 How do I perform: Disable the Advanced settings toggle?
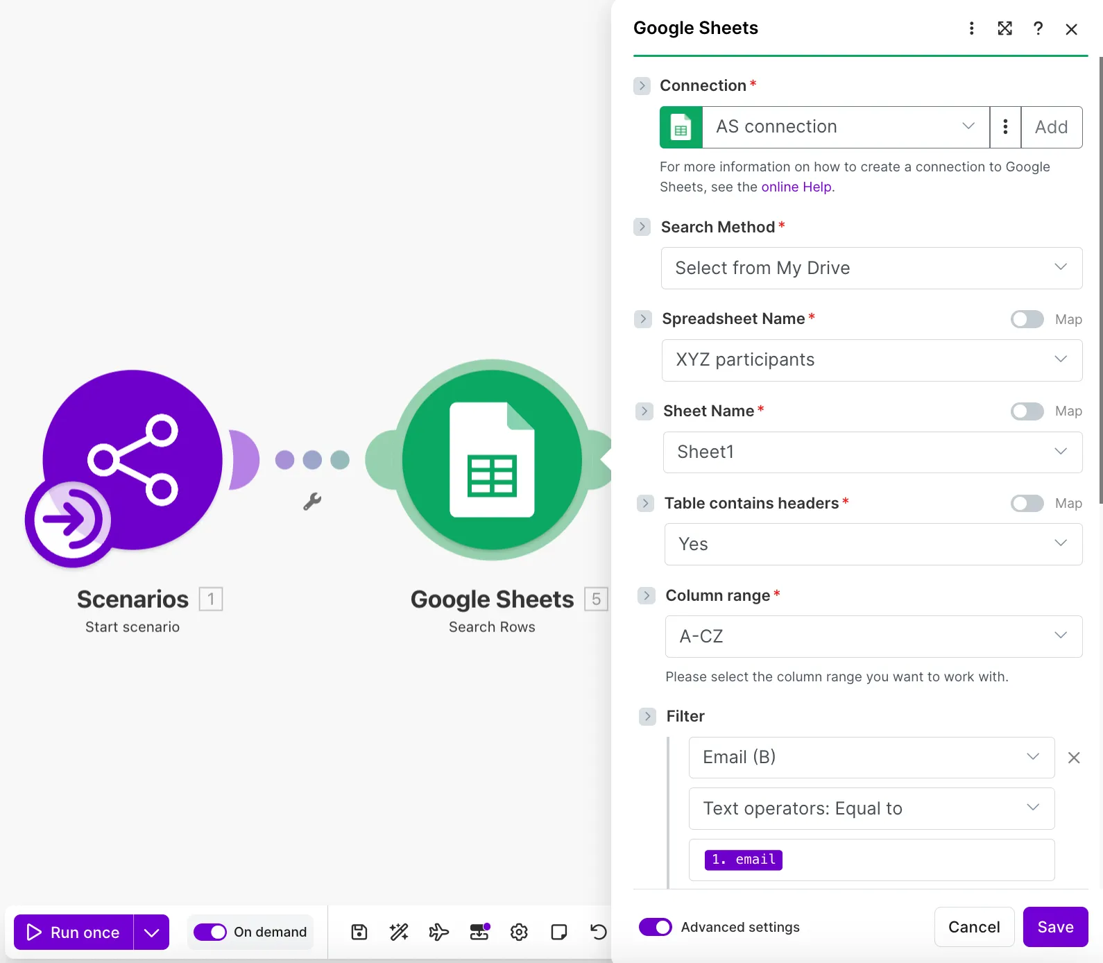coord(656,927)
